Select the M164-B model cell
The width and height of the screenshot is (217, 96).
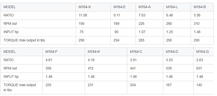click(x=202, y=7)
